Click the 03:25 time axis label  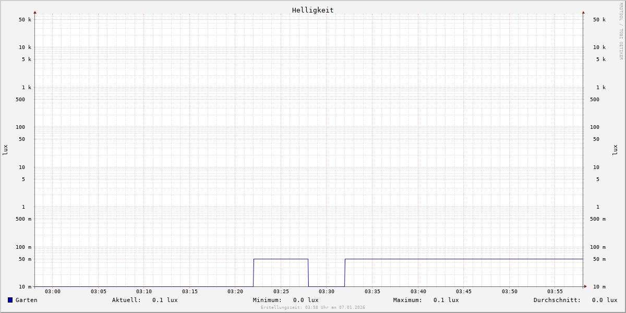(281, 292)
